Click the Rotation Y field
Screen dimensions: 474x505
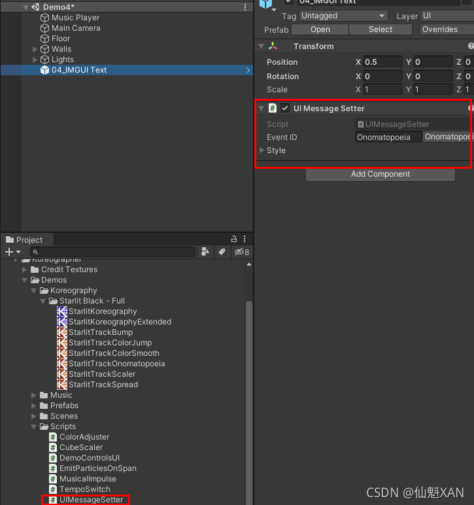433,77
